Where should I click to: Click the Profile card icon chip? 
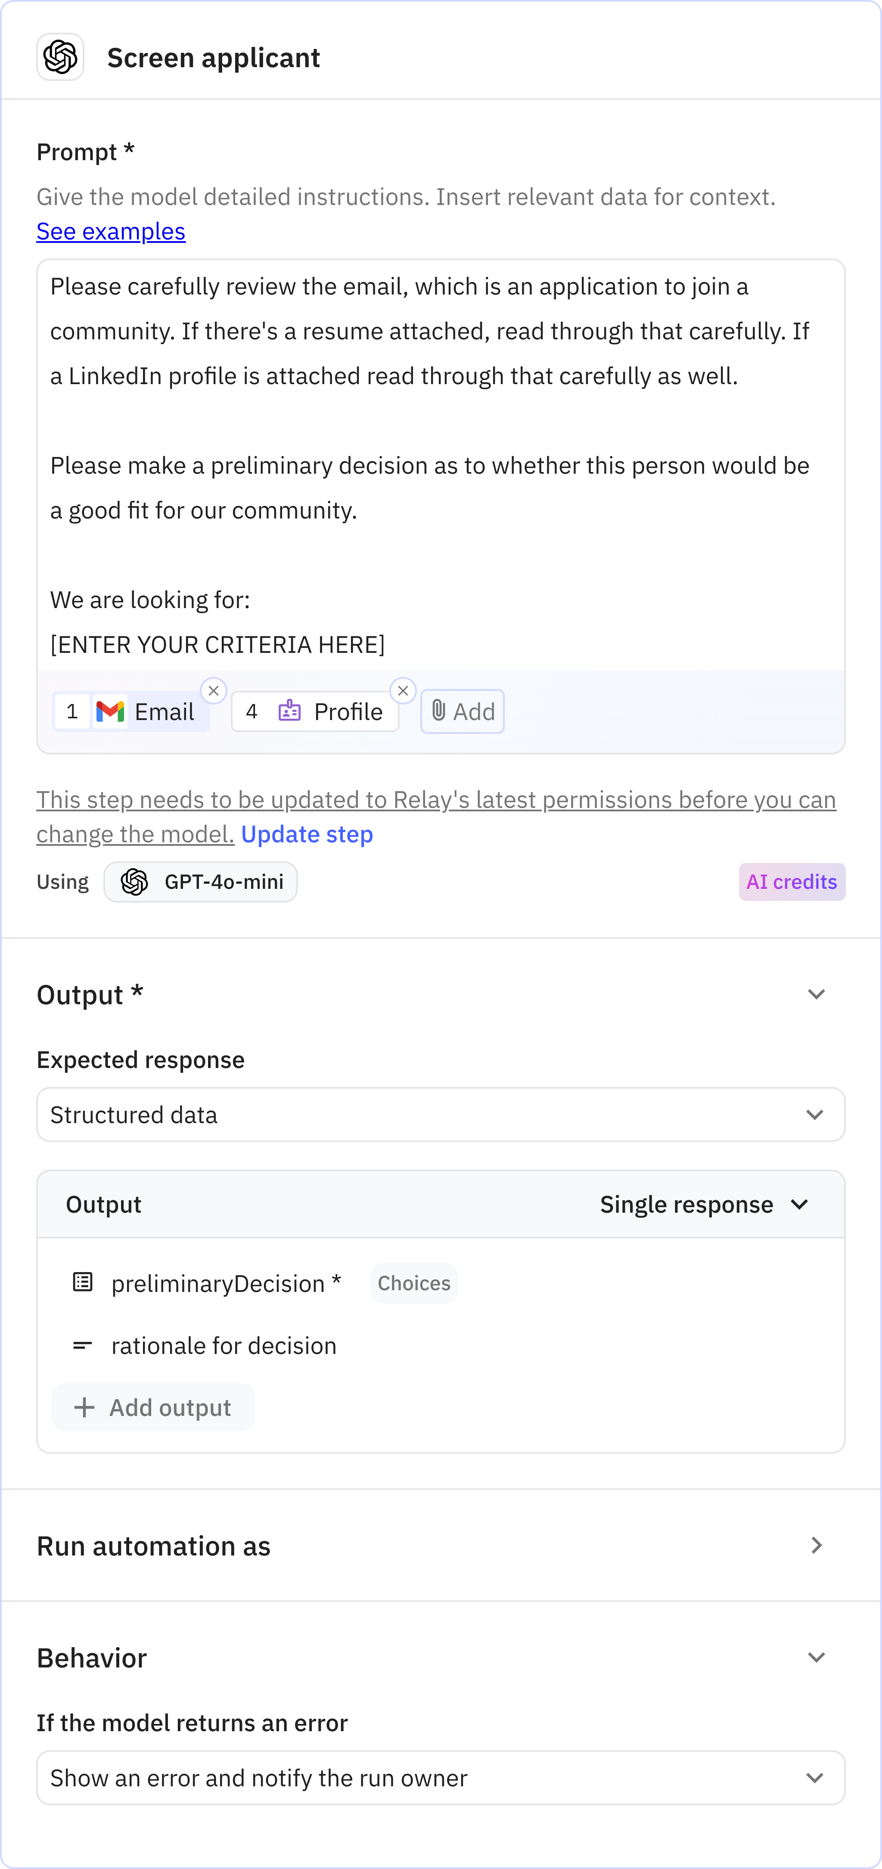pos(289,711)
